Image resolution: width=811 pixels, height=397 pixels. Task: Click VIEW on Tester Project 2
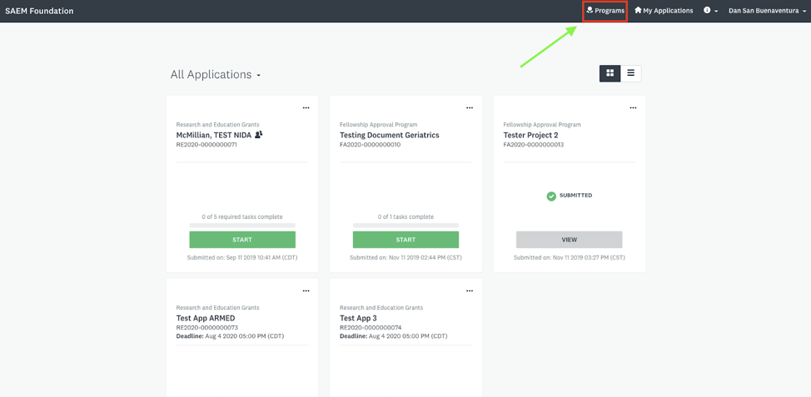coord(569,240)
